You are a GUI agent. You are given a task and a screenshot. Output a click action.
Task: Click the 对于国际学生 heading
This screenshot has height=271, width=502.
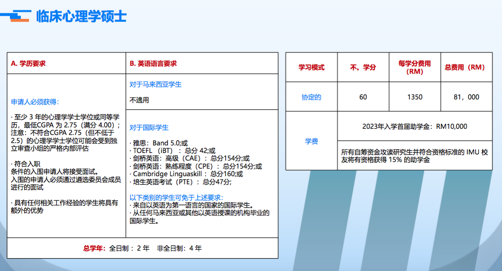(149, 127)
